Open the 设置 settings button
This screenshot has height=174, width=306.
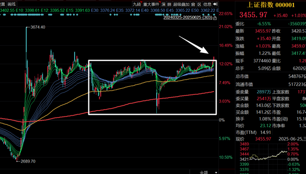point(2,4)
